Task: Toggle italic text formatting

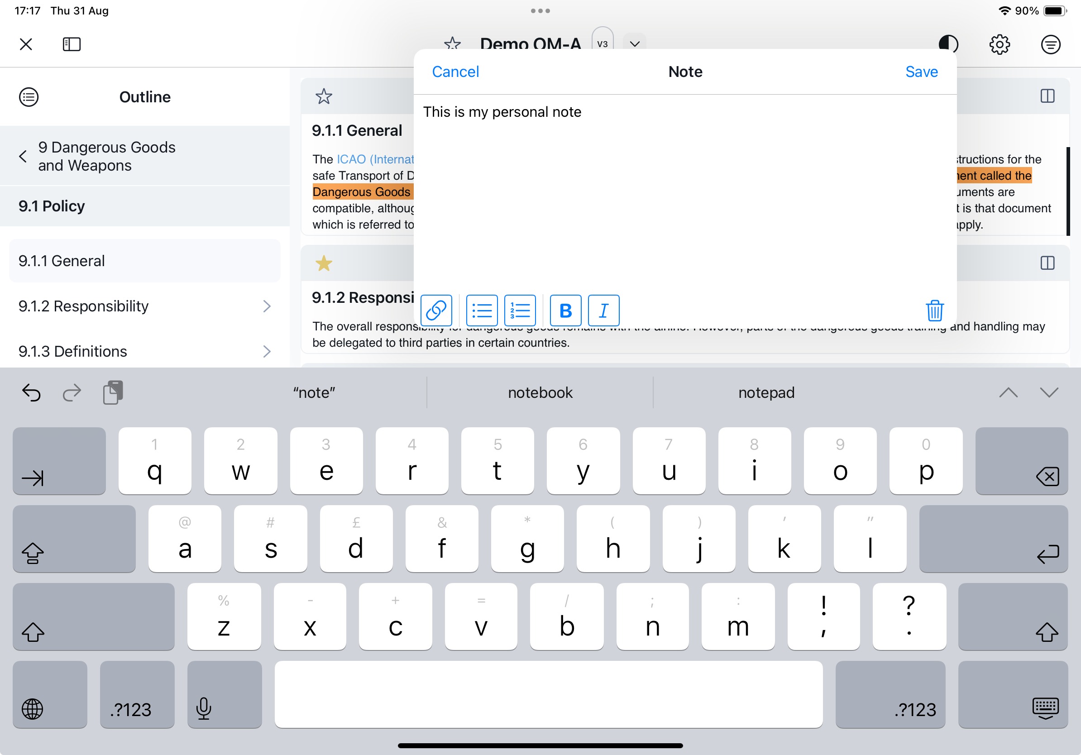Action: pos(603,310)
